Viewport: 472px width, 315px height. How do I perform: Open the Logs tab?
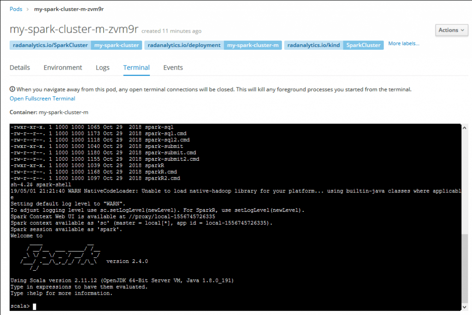point(103,68)
